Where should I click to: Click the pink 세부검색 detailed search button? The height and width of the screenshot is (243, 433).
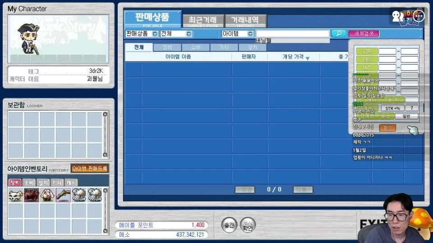tap(364, 34)
